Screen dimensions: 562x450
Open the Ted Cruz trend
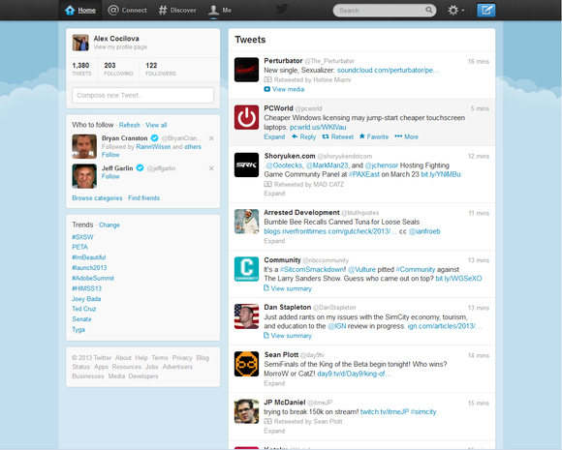tap(84, 309)
